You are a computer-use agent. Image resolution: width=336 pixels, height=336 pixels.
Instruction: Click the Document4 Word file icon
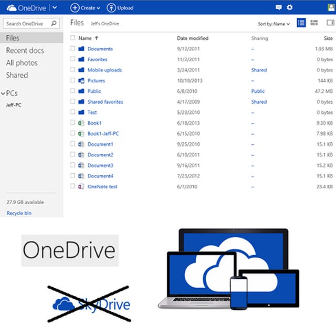click(81, 176)
